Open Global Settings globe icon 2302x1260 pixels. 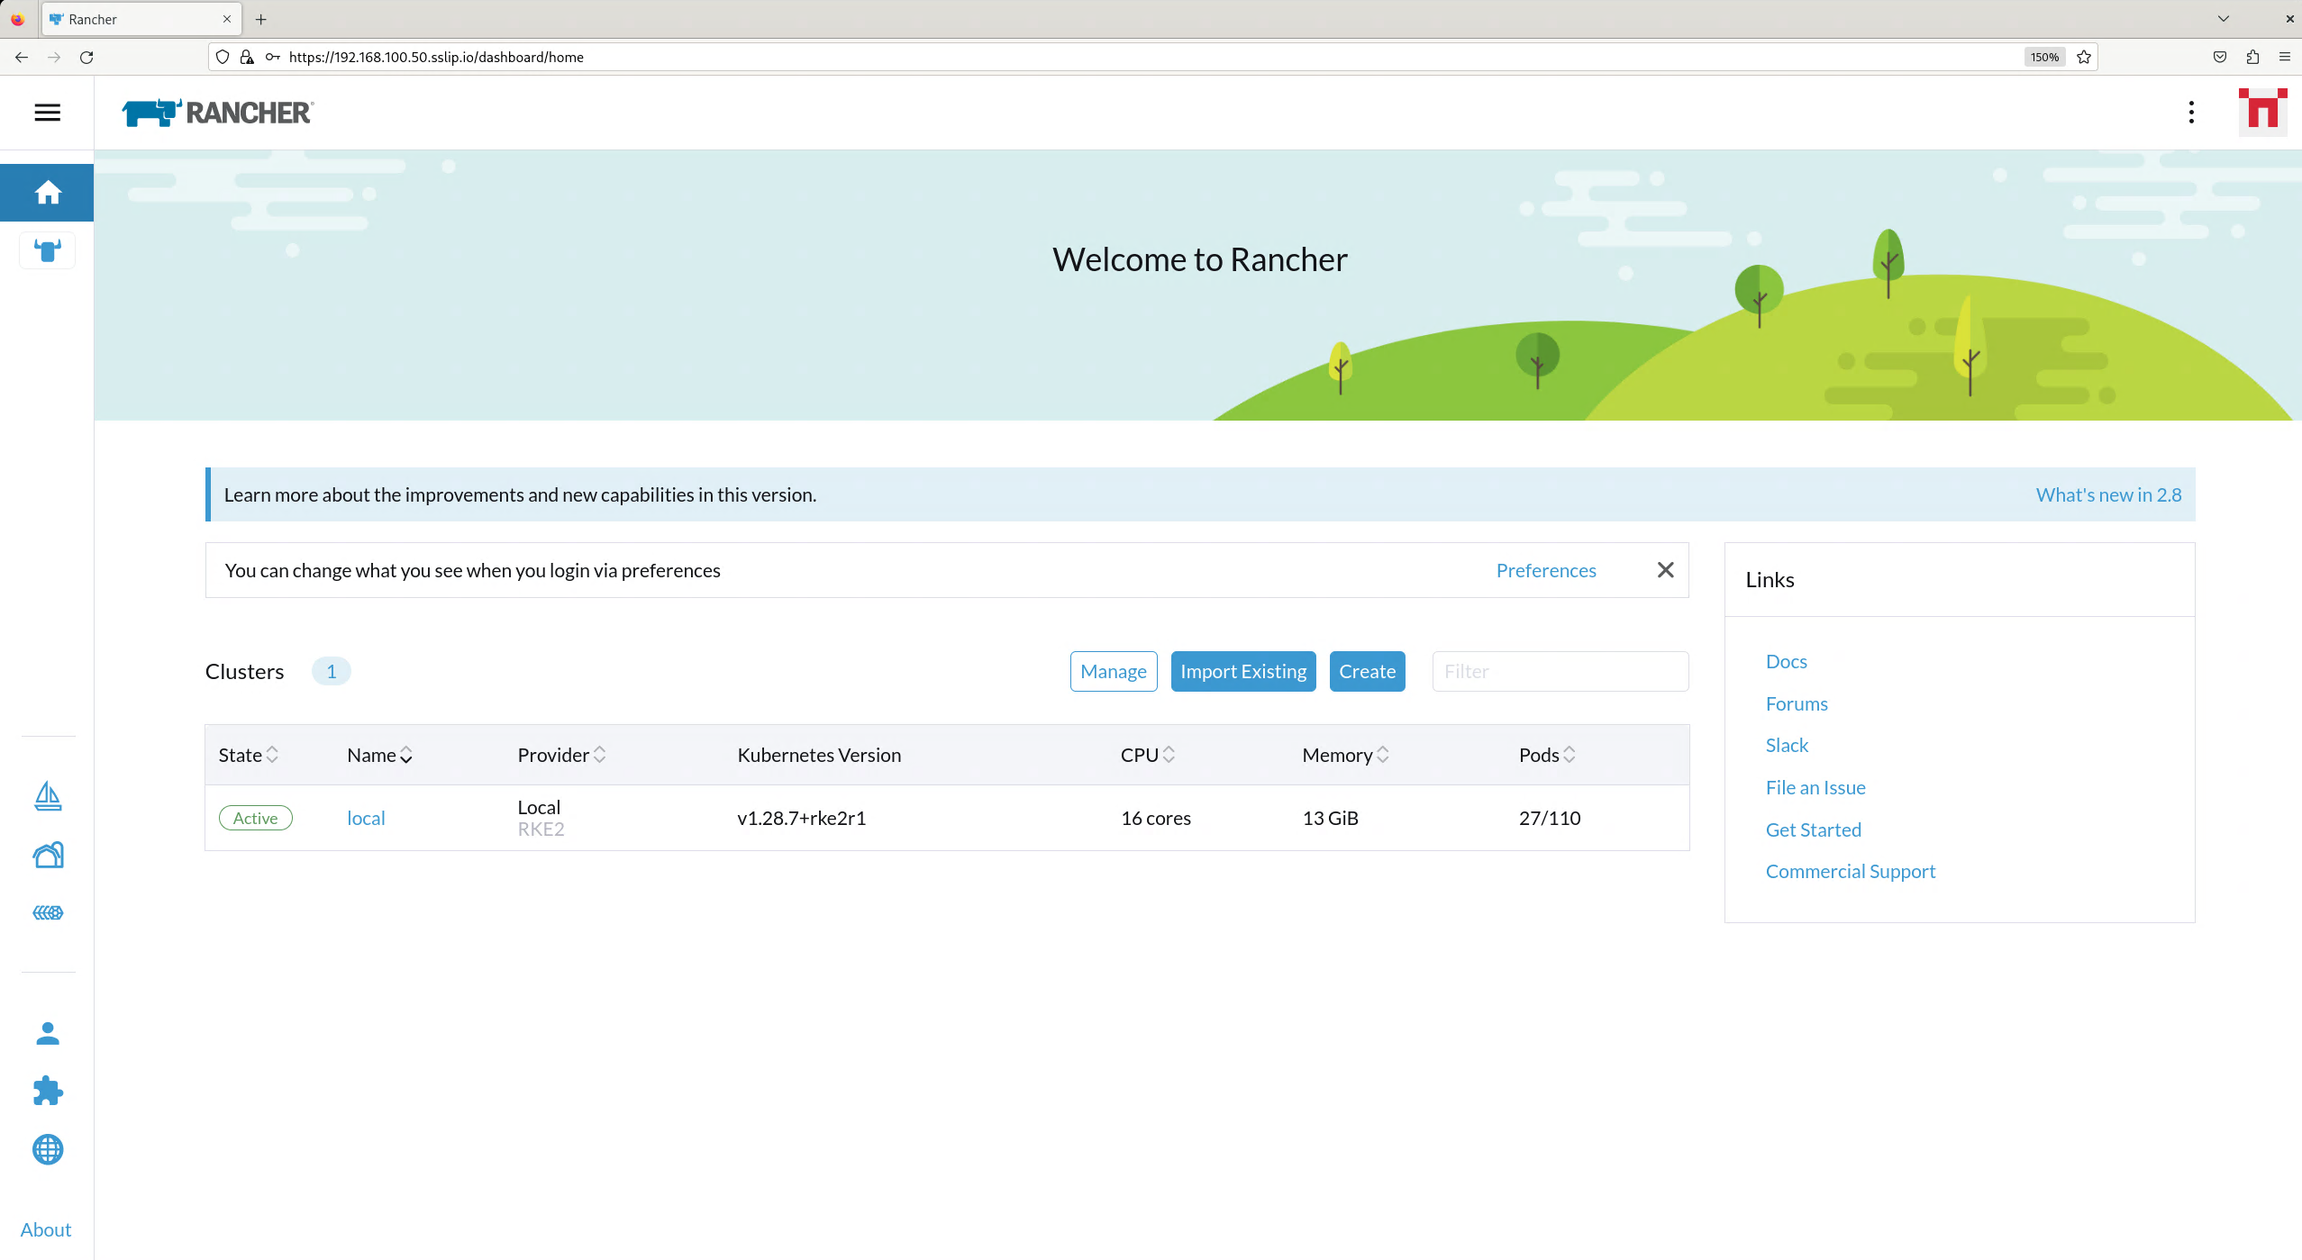click(x=47, y=1149)
